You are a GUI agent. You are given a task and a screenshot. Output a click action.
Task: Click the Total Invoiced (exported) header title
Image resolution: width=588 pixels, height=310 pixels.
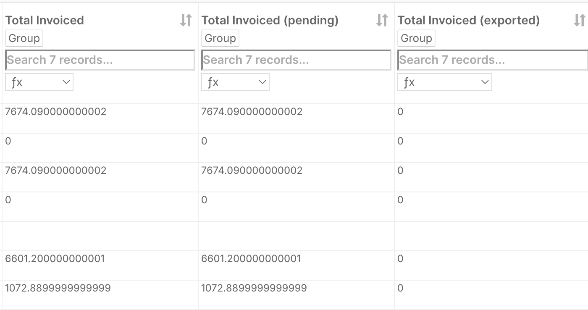(468, 20)
